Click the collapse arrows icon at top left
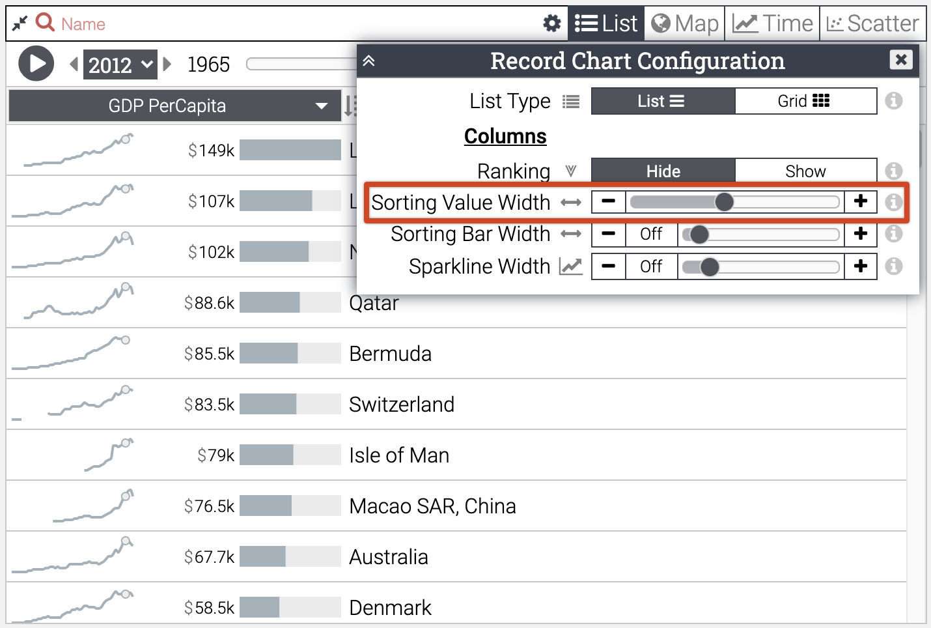This screenshot has width=931, height=628. [x=20, y=23]
